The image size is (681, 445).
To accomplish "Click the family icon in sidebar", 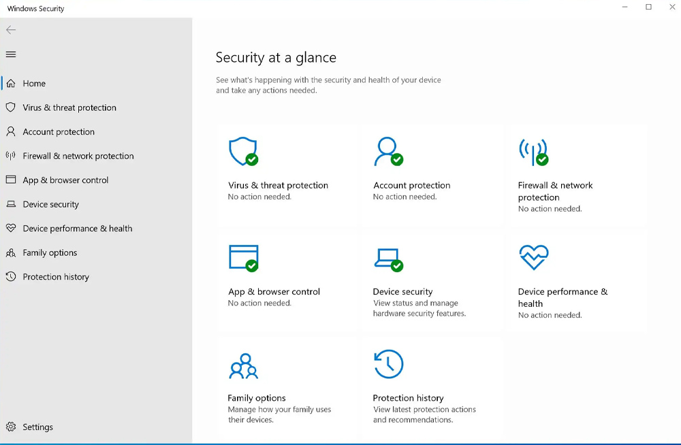I will pyautogui.click(x=11, y=252).
